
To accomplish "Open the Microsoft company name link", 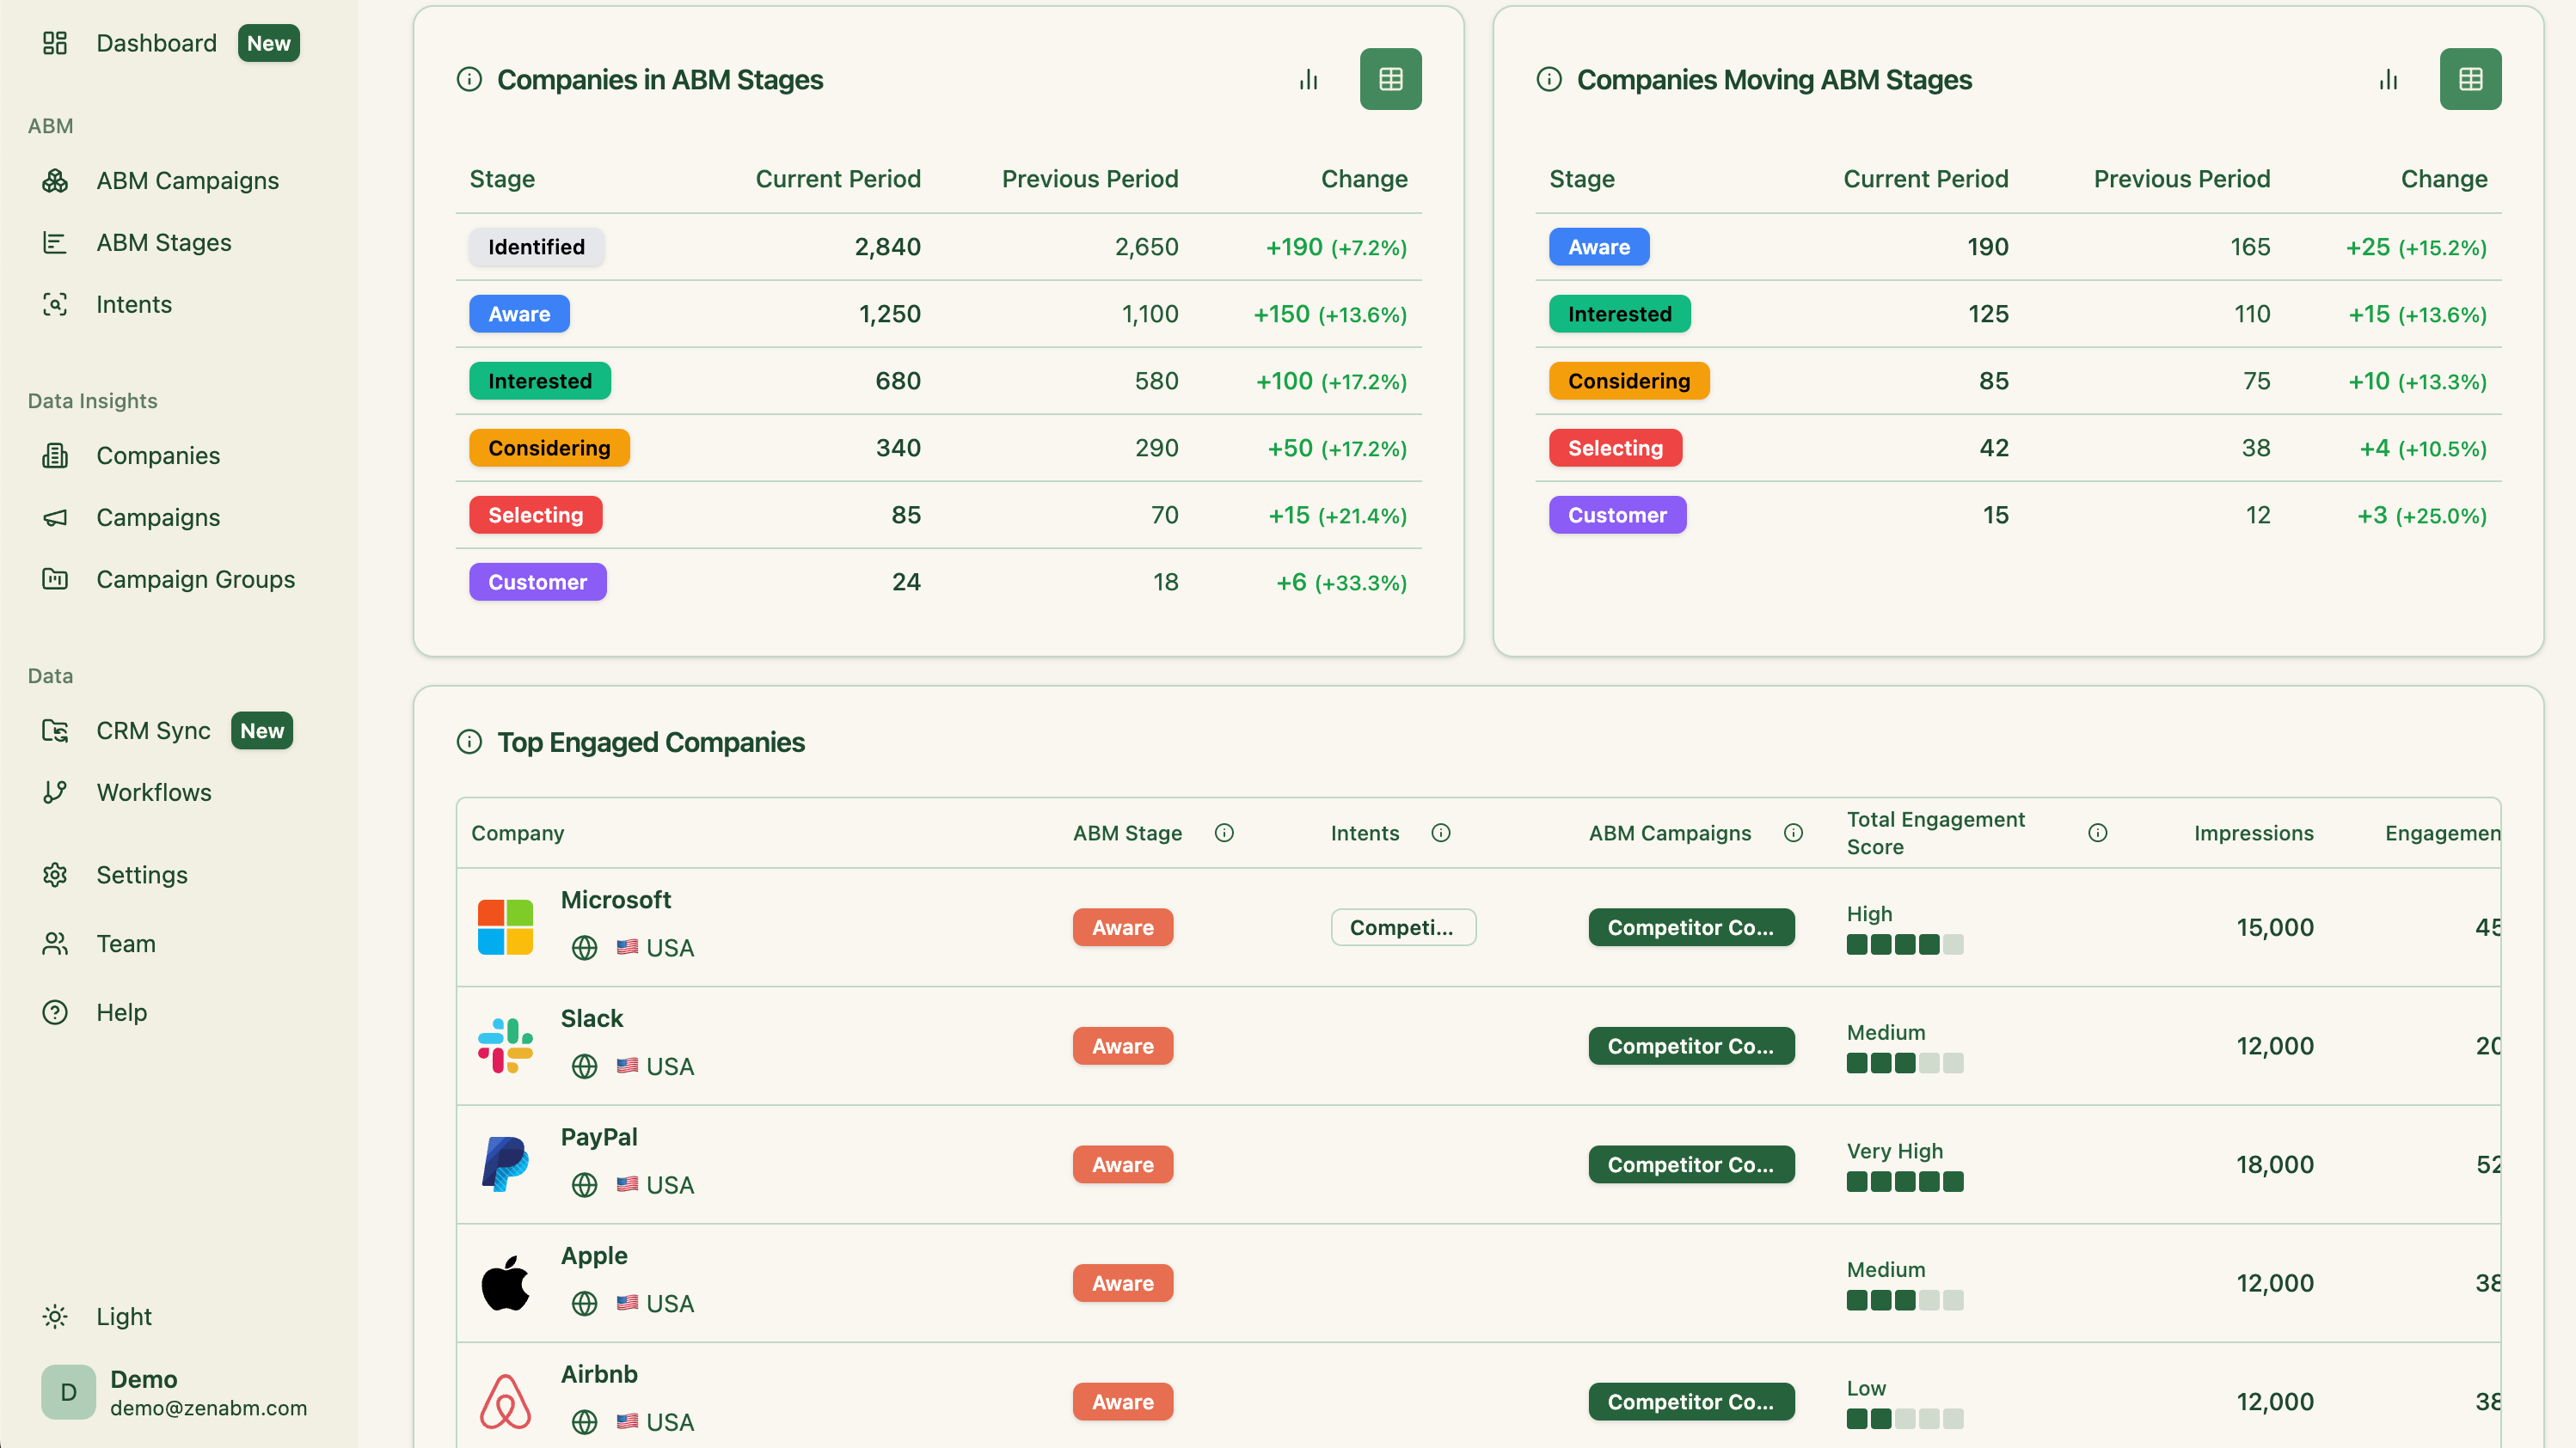I will pyautogui.click(x=616, y=900).
